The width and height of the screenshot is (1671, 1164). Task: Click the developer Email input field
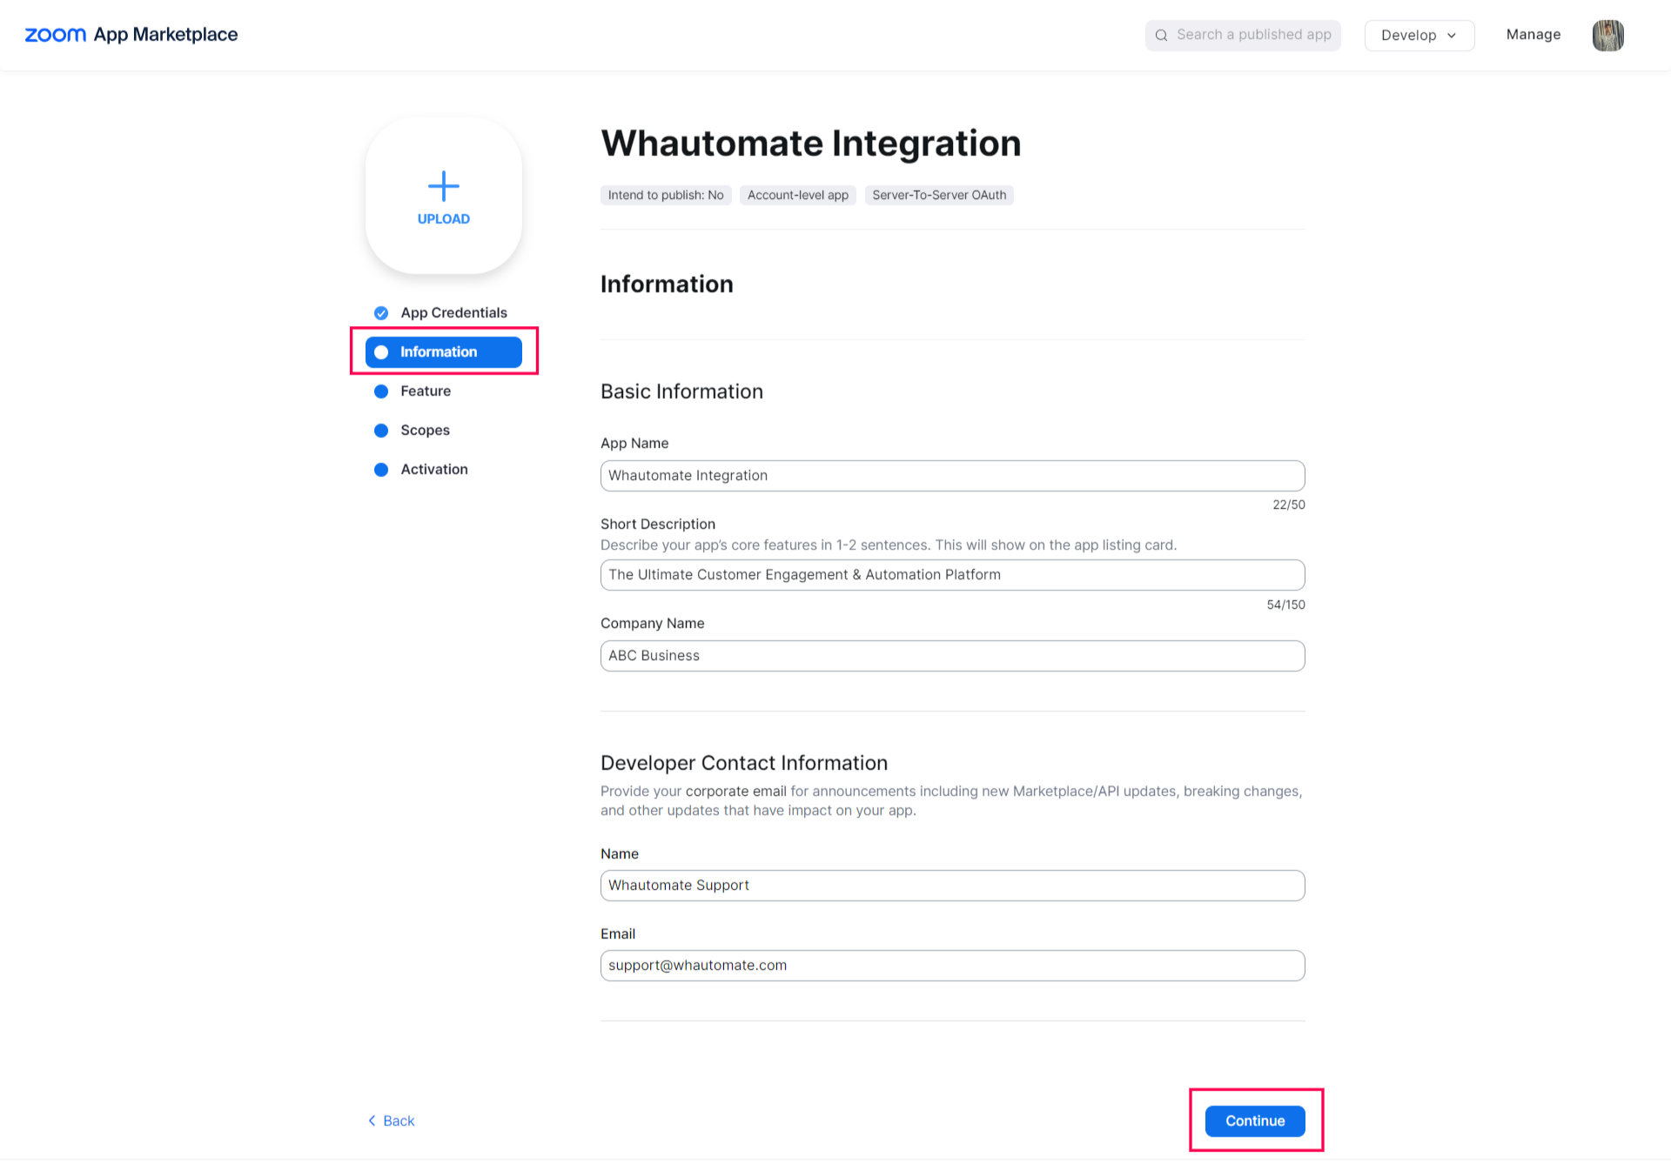click(952, 966)
